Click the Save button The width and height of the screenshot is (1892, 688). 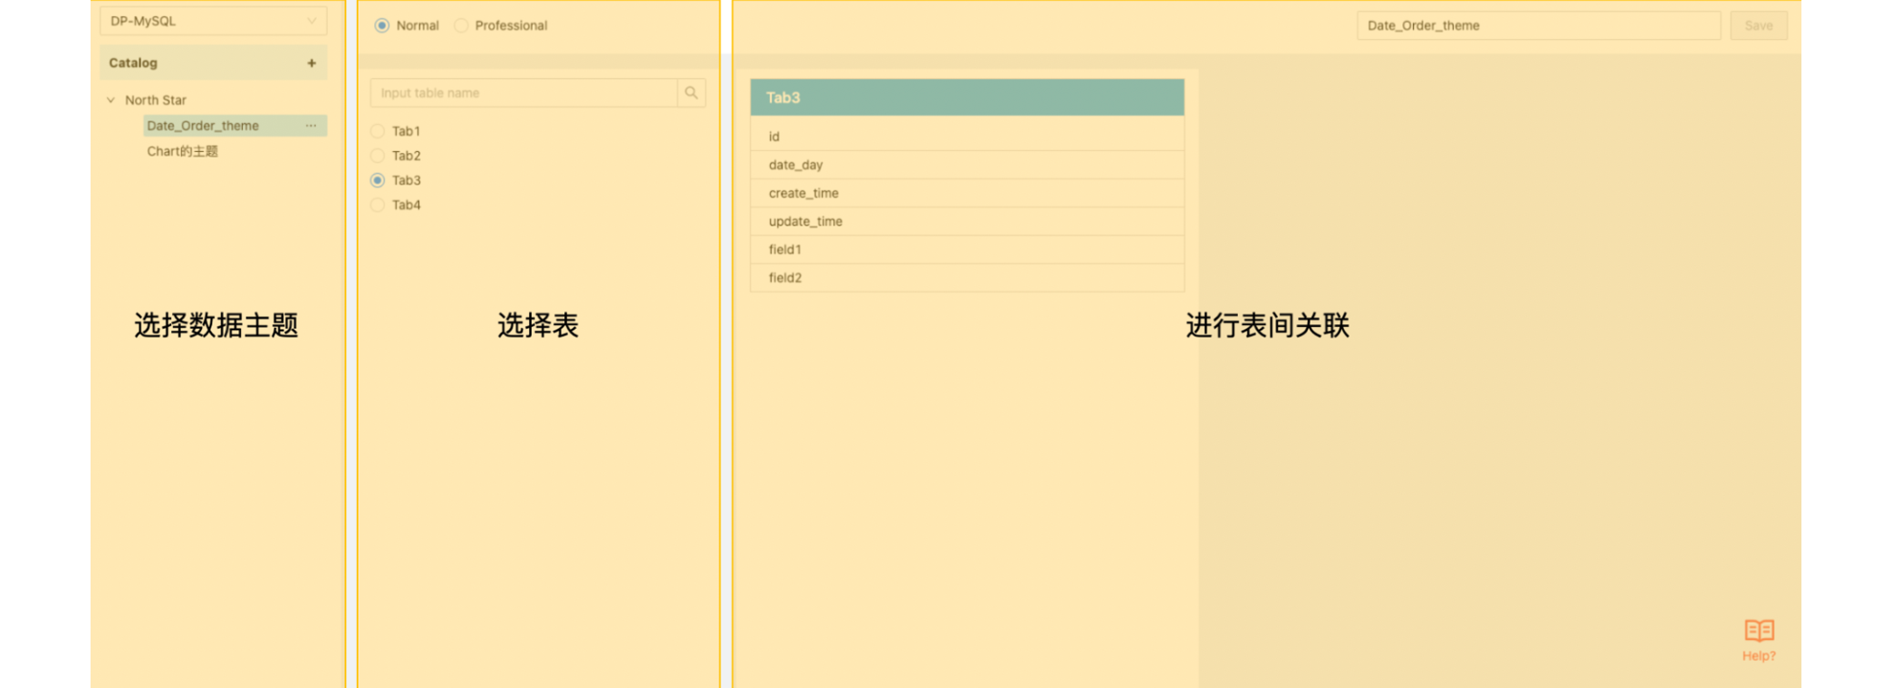[x=1758, y=25]
